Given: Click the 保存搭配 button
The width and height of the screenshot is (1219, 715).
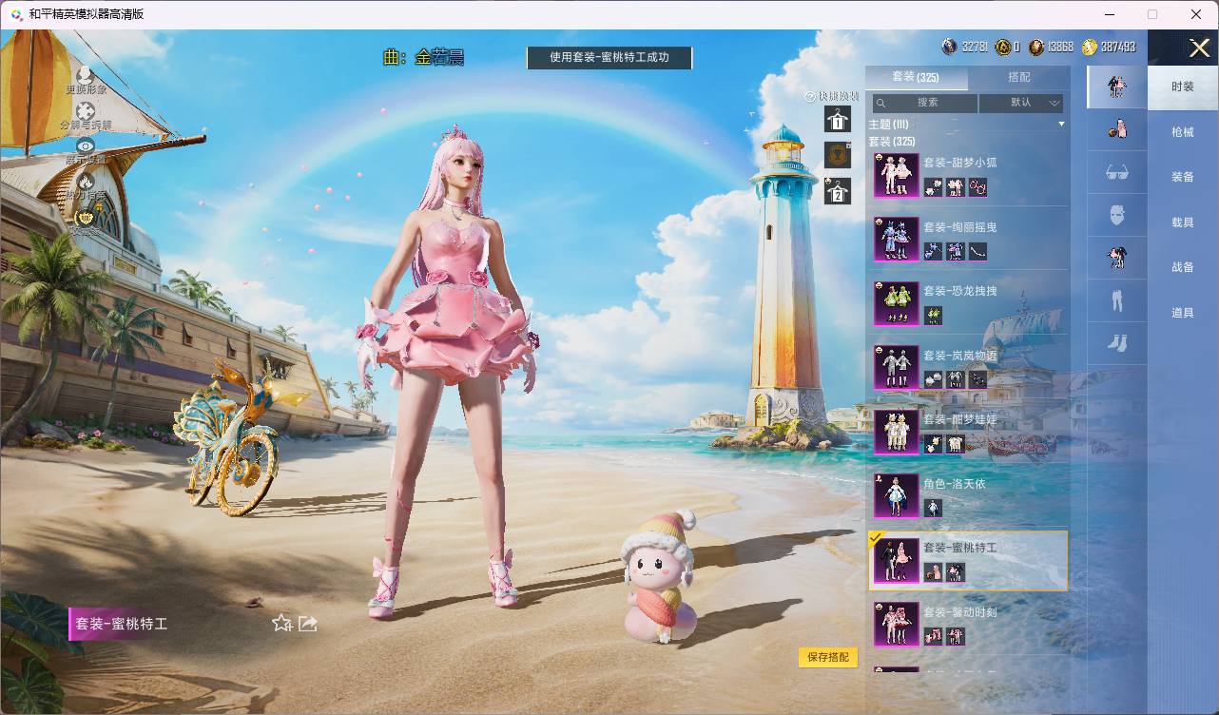Looking at the screenshot, I should coord(828,657).
